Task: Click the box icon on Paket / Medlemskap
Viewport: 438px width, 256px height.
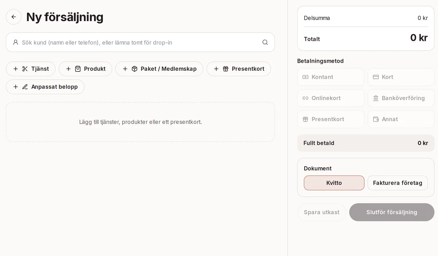Action: coord(134,69)
